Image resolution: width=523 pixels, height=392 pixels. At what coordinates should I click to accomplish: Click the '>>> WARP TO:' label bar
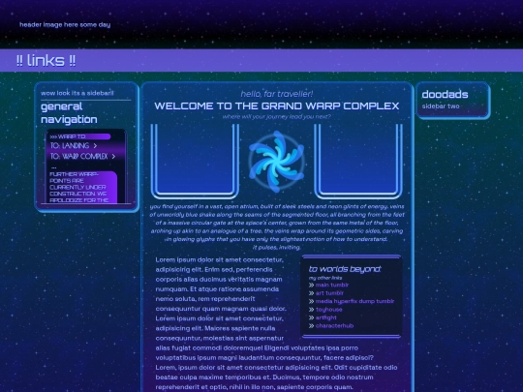point(80,136)
